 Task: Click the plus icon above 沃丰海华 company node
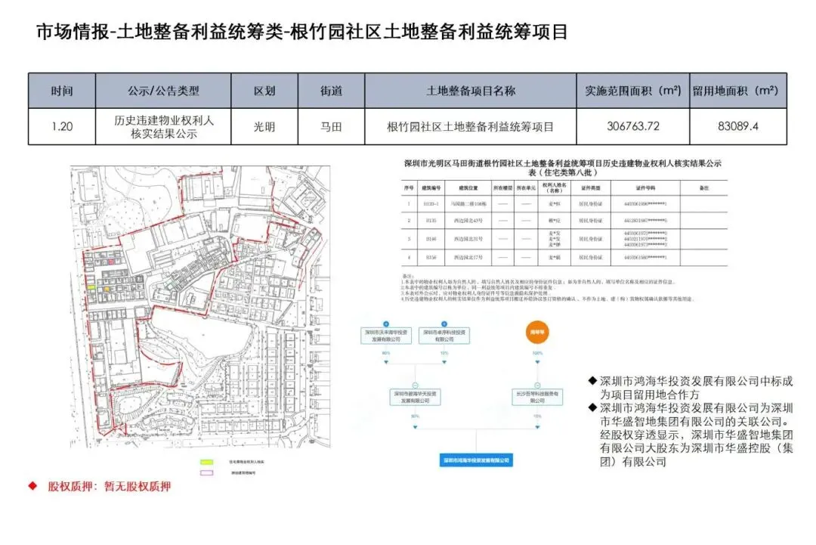pos(386,324)
